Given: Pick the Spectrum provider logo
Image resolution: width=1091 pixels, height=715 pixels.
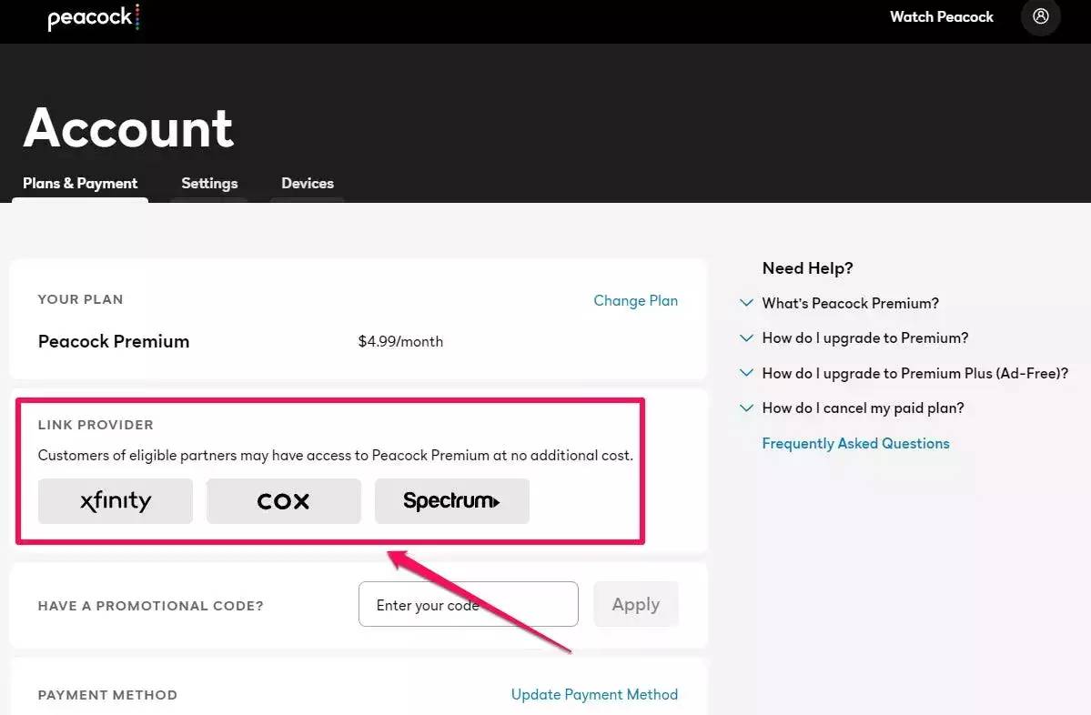Looking at the screenshot, I should (x=451, y=501).
